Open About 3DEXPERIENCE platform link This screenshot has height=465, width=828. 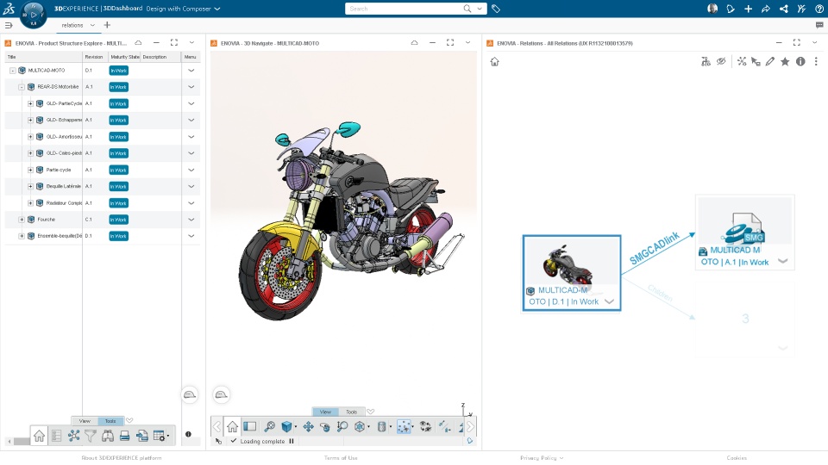coord(122,457)
